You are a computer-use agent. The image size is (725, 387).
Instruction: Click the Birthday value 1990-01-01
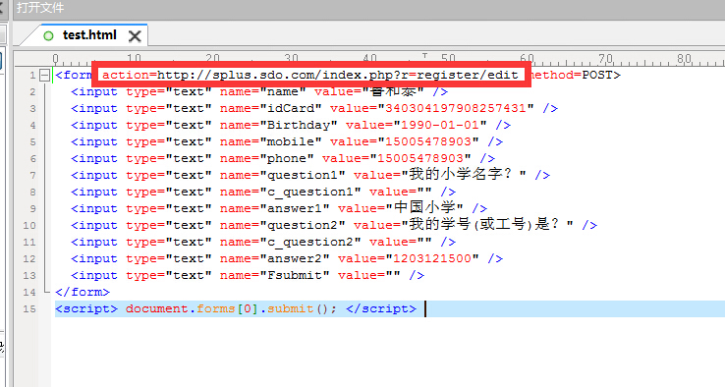[440, 125]
